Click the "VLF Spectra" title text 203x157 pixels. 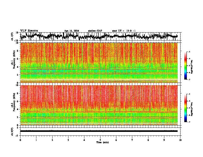(x=29, y=31)
